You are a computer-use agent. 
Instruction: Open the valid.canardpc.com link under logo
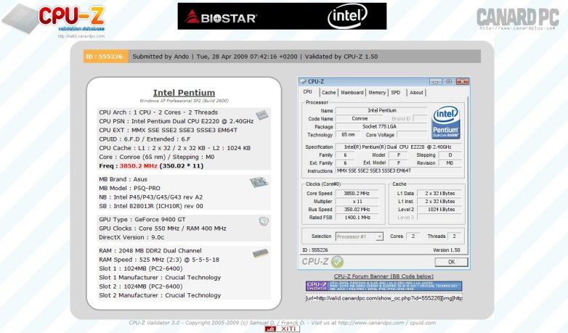81,36
